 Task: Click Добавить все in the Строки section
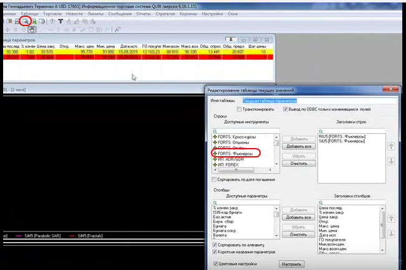coord(299,146)
